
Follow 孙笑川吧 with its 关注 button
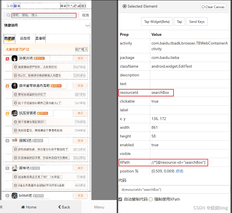pos(80,58)
